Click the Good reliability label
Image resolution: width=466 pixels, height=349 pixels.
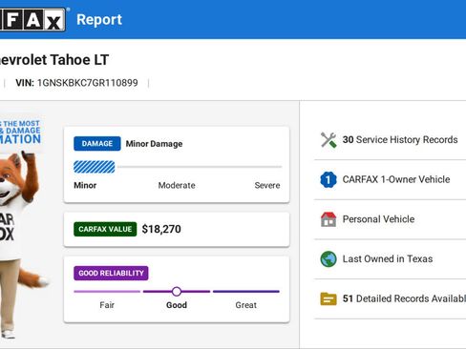coord(177,305)
